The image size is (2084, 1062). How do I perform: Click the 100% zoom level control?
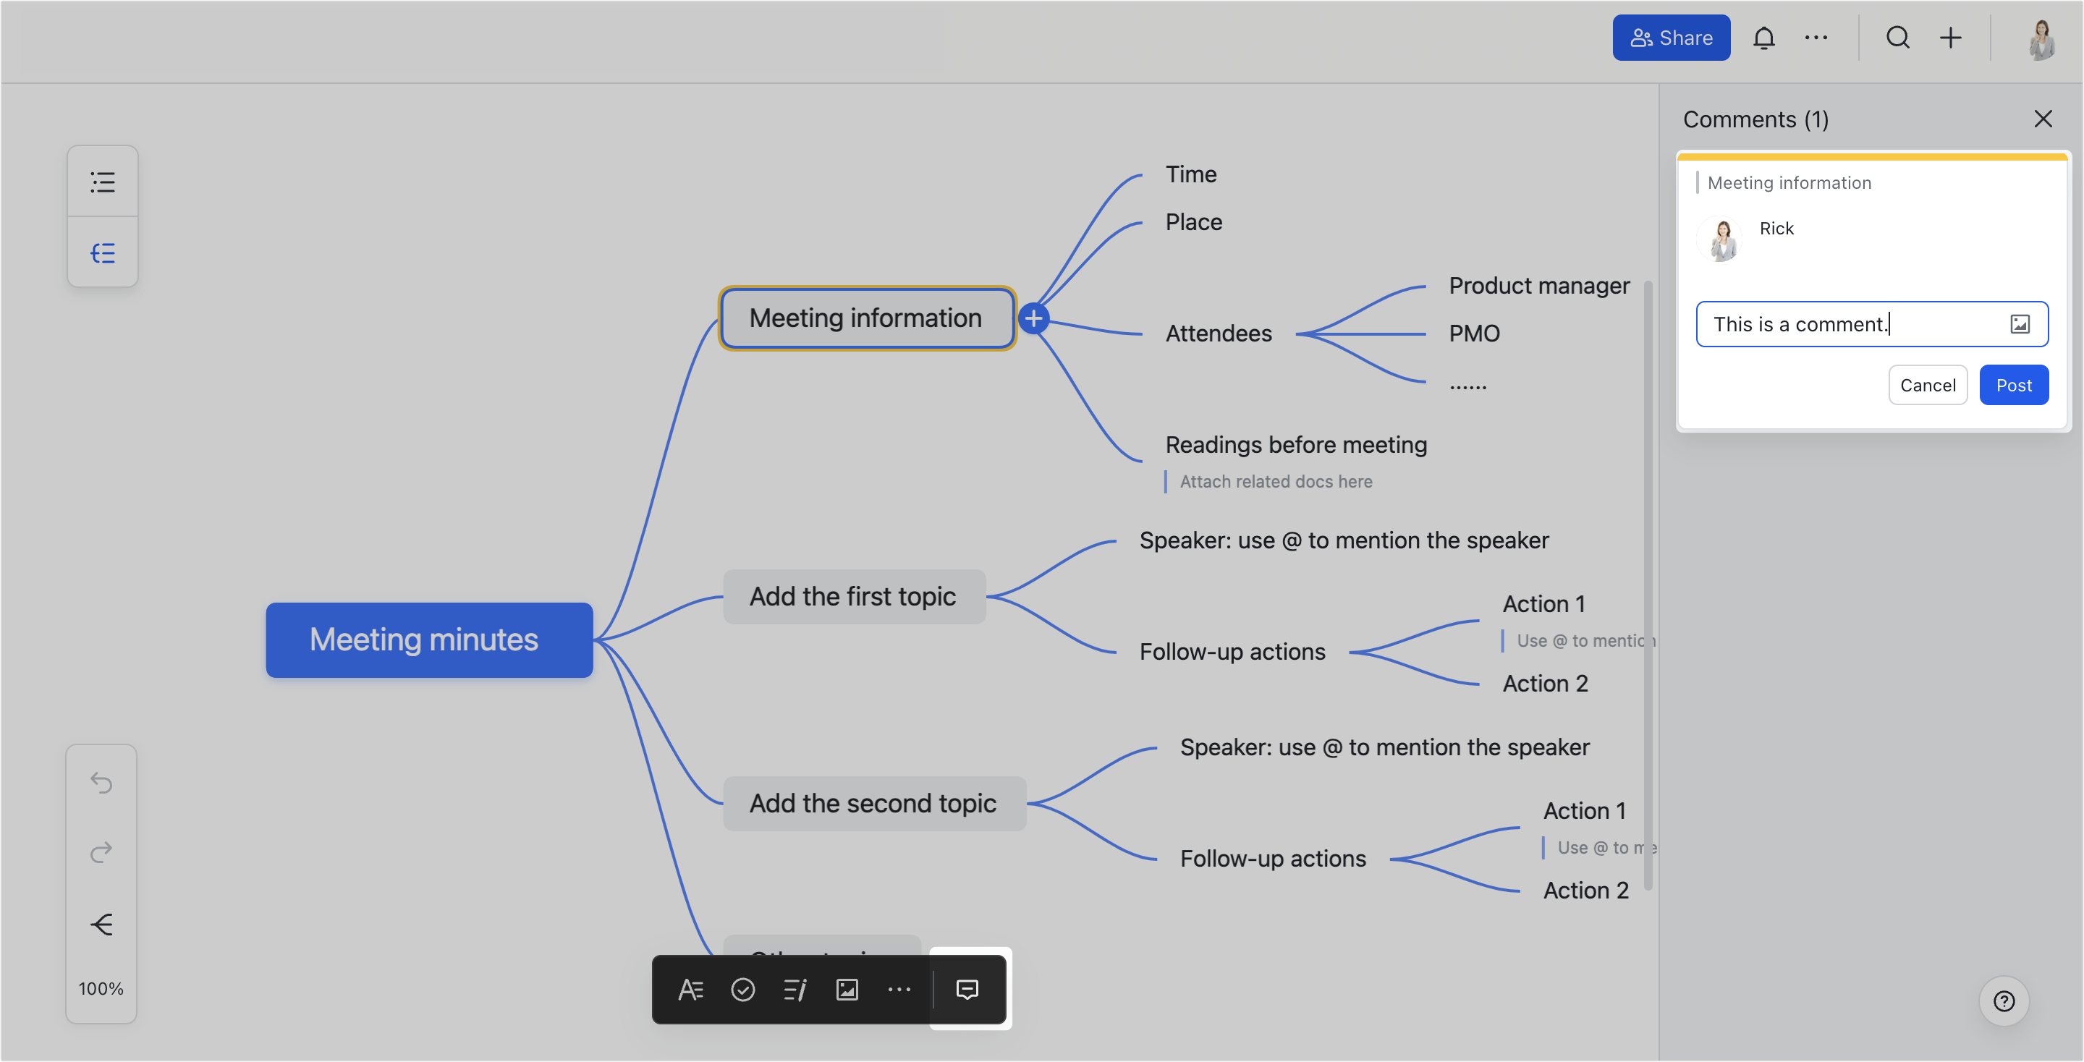click(101, 987)
